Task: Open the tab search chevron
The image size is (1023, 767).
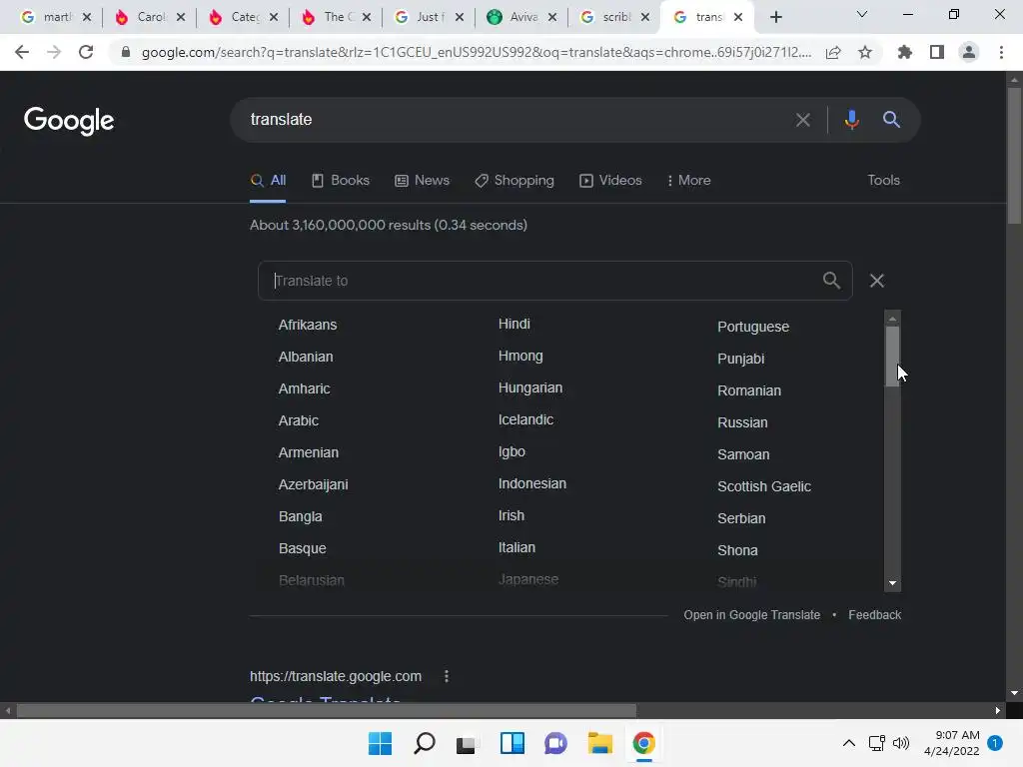Action: pos(862,14)
